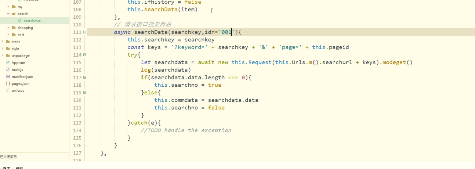The width and height of the screenshot is (475, 169).
Task: Expand the my folder arrow
Action: (x=8, y=7)
